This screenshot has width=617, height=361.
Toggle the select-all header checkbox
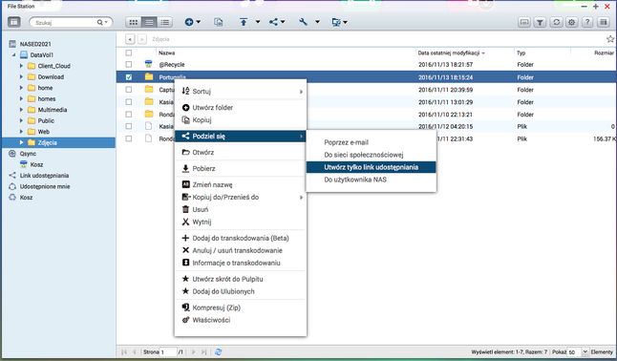[129, 53]
